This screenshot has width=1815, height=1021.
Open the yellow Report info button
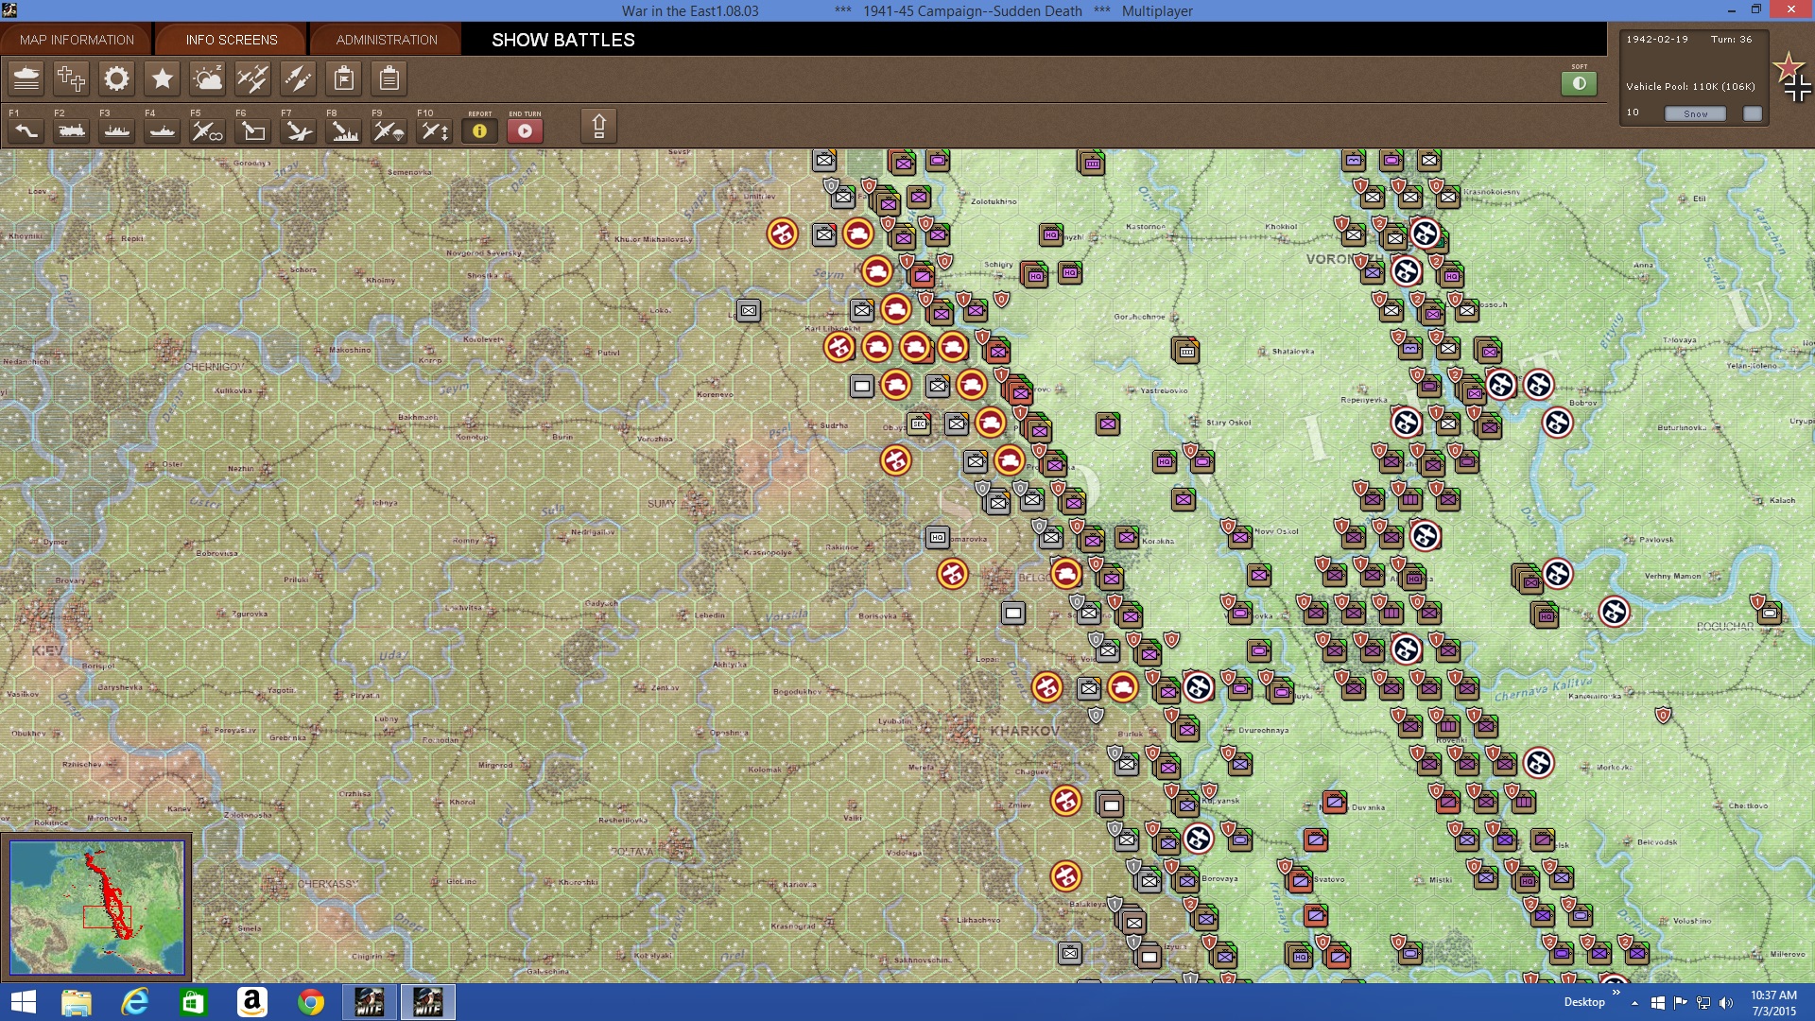[479, 130]
